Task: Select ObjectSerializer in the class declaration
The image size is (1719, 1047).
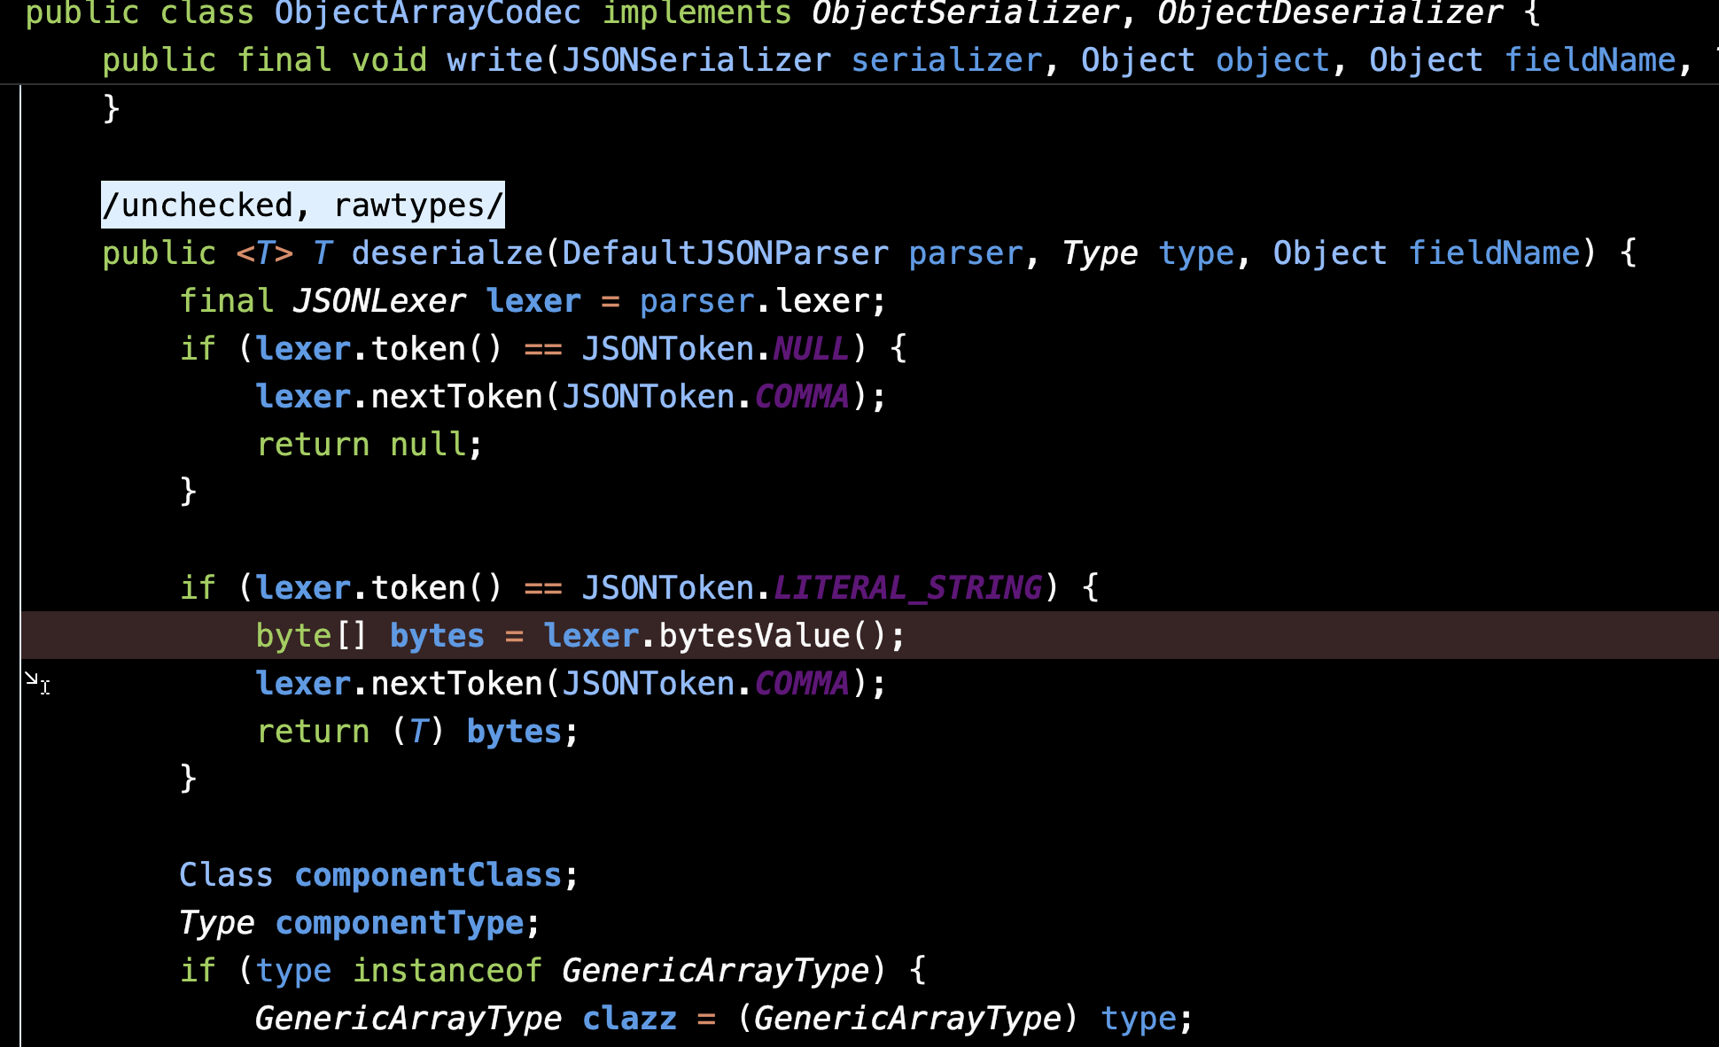Action: (967, 13)
